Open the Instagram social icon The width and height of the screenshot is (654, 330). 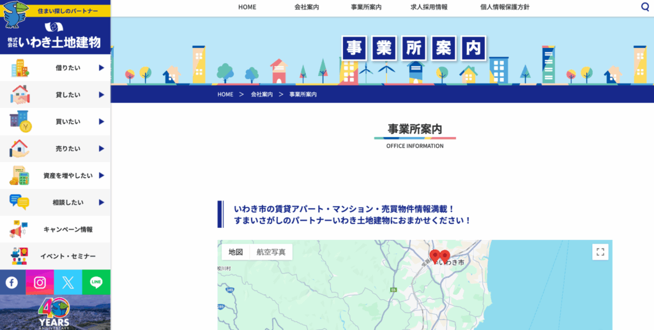40,282
